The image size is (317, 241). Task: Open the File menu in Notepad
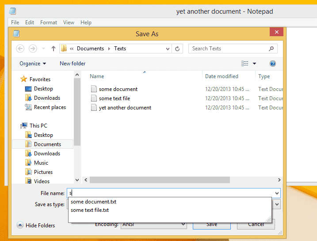click(15, 23)
